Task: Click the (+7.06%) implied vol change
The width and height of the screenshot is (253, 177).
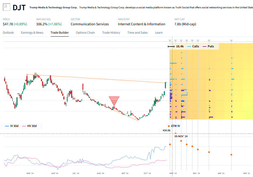Action: [55, 24]
